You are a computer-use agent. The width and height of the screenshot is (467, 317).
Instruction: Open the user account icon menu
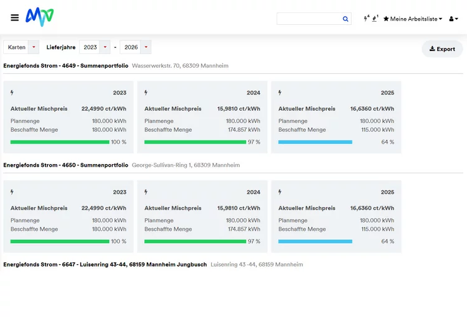pos(453,19)
